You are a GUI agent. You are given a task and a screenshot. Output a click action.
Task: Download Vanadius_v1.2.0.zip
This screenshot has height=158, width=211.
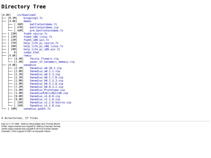(x=45, y=106)
